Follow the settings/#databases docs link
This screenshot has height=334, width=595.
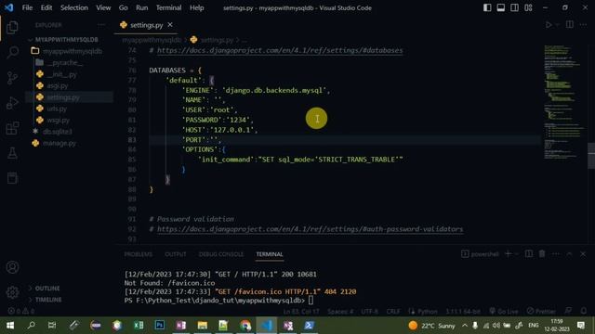coord(280,50)
